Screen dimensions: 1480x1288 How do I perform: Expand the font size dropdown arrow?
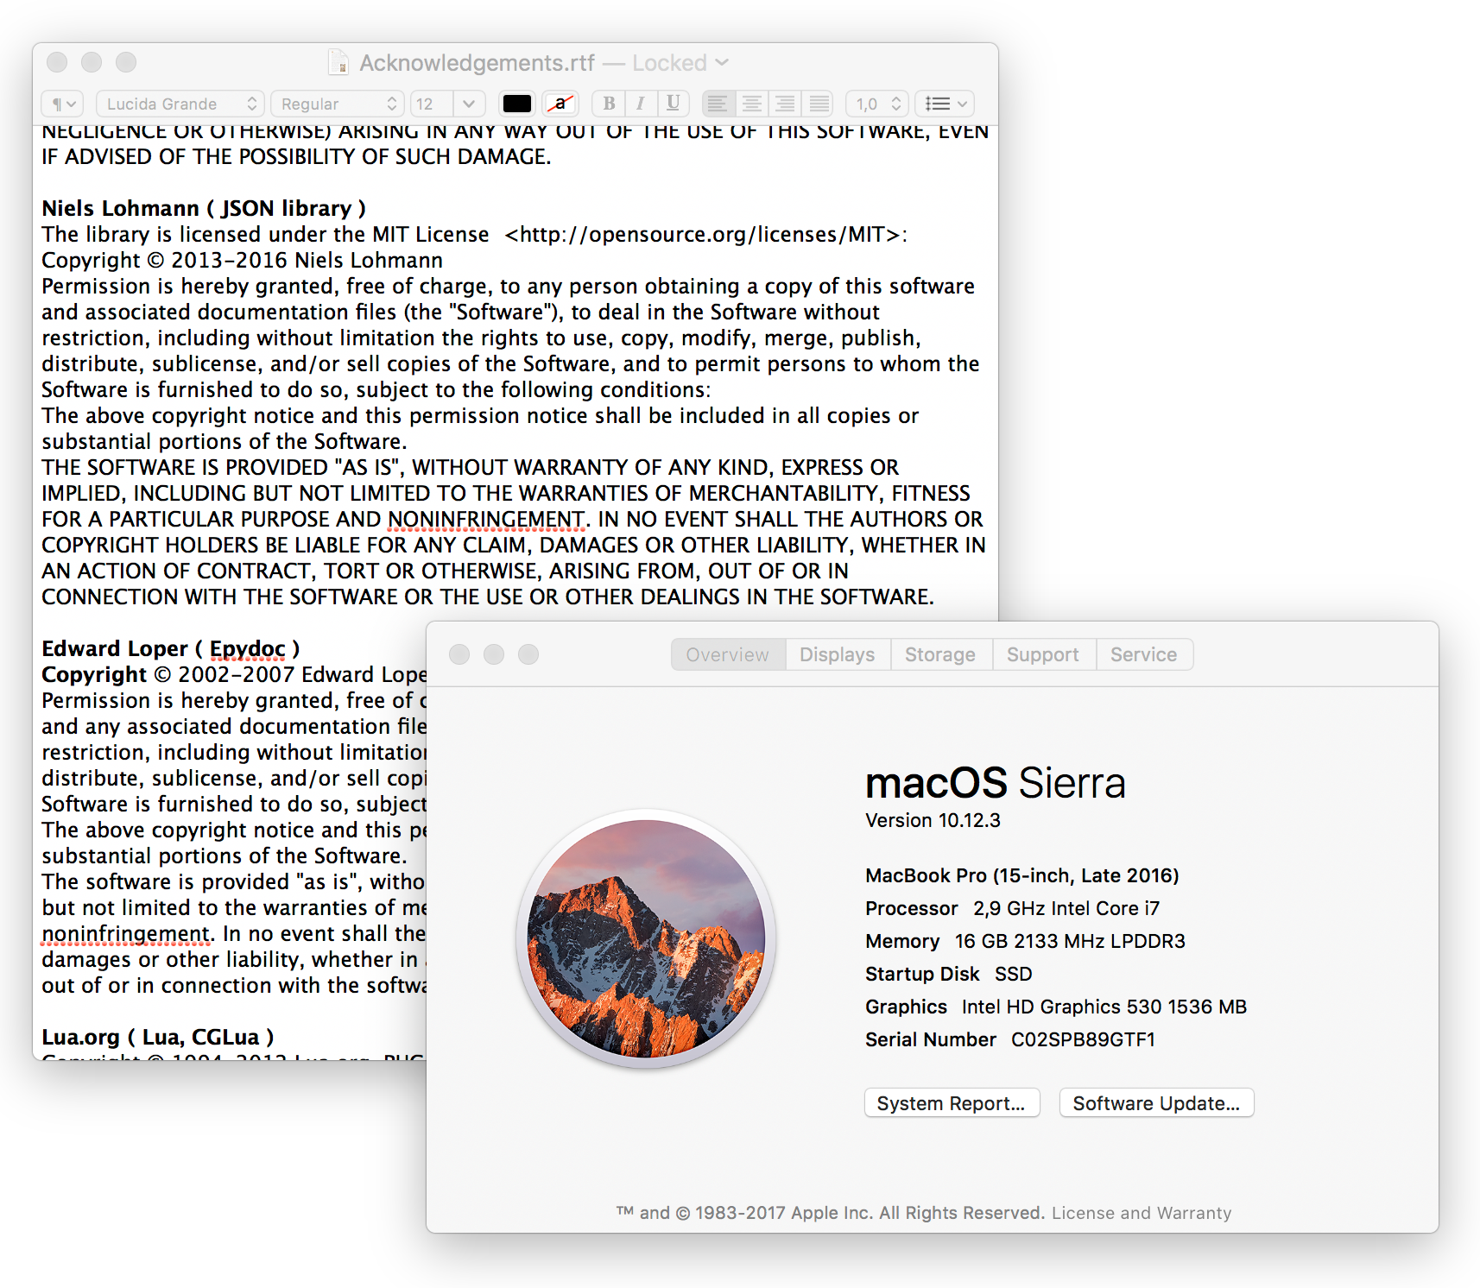[469, 104]
